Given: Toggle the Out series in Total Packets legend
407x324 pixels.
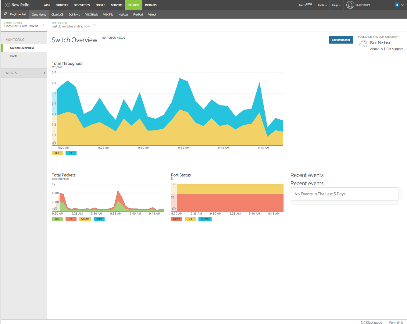Looking at the screenshot, I should pos(57,219).
